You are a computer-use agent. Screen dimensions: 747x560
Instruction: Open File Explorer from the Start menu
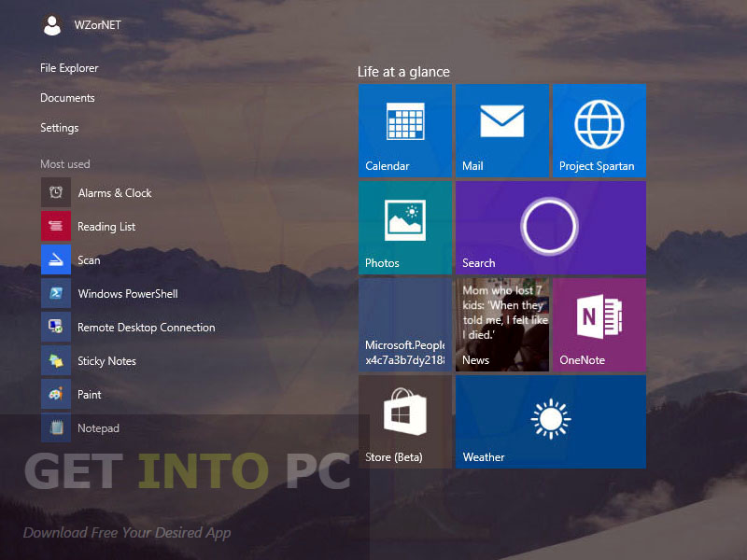(x=69, y=68)
